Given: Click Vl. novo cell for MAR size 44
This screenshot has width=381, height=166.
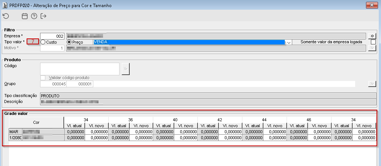Looking at the screenshot, I should click(275, 132).
